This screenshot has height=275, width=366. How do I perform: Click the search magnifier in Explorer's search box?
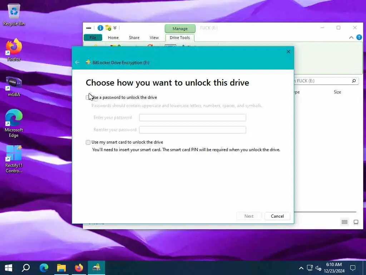click(x=354, y=81)
